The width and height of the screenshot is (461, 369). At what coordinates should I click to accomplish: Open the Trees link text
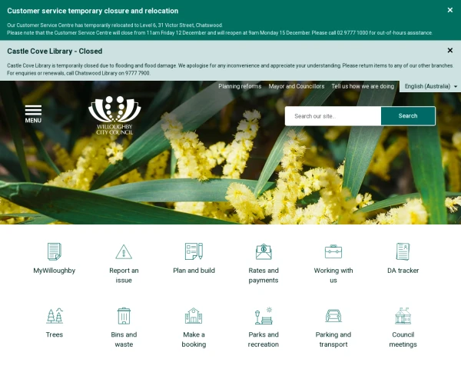coord(55,334)
